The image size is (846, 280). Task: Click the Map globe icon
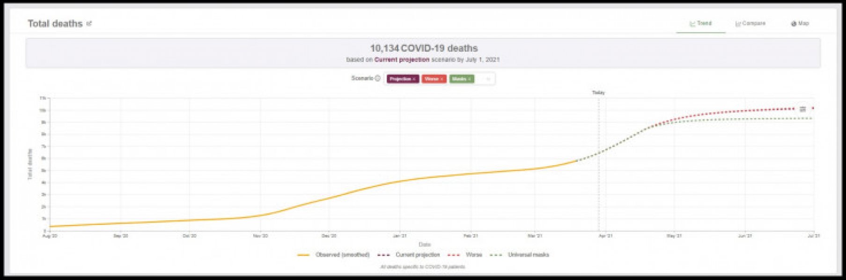click(794, 24)
